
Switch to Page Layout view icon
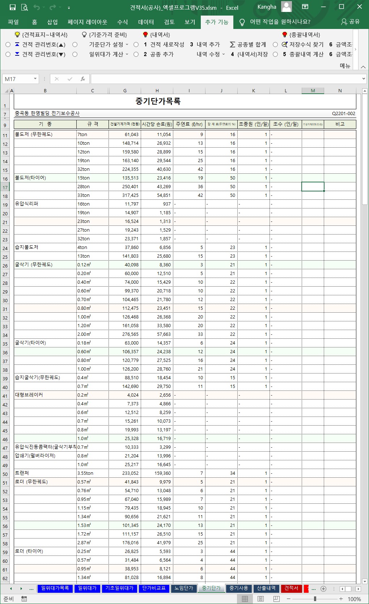[x=260, y=599]
